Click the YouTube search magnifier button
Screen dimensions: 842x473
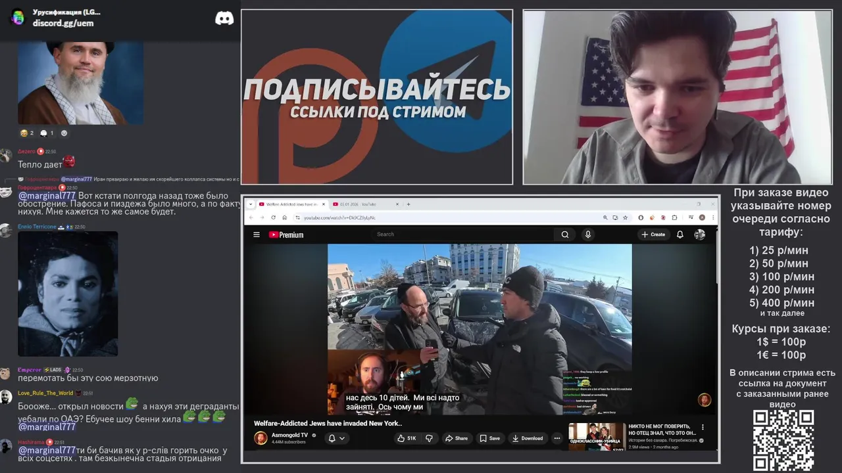click(564, 235)
